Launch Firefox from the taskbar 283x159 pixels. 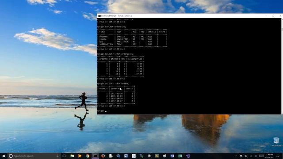pos(103,156)
